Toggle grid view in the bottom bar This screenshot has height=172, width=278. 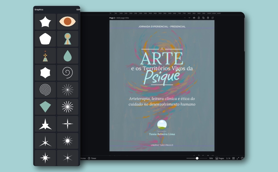click(233, 158)
